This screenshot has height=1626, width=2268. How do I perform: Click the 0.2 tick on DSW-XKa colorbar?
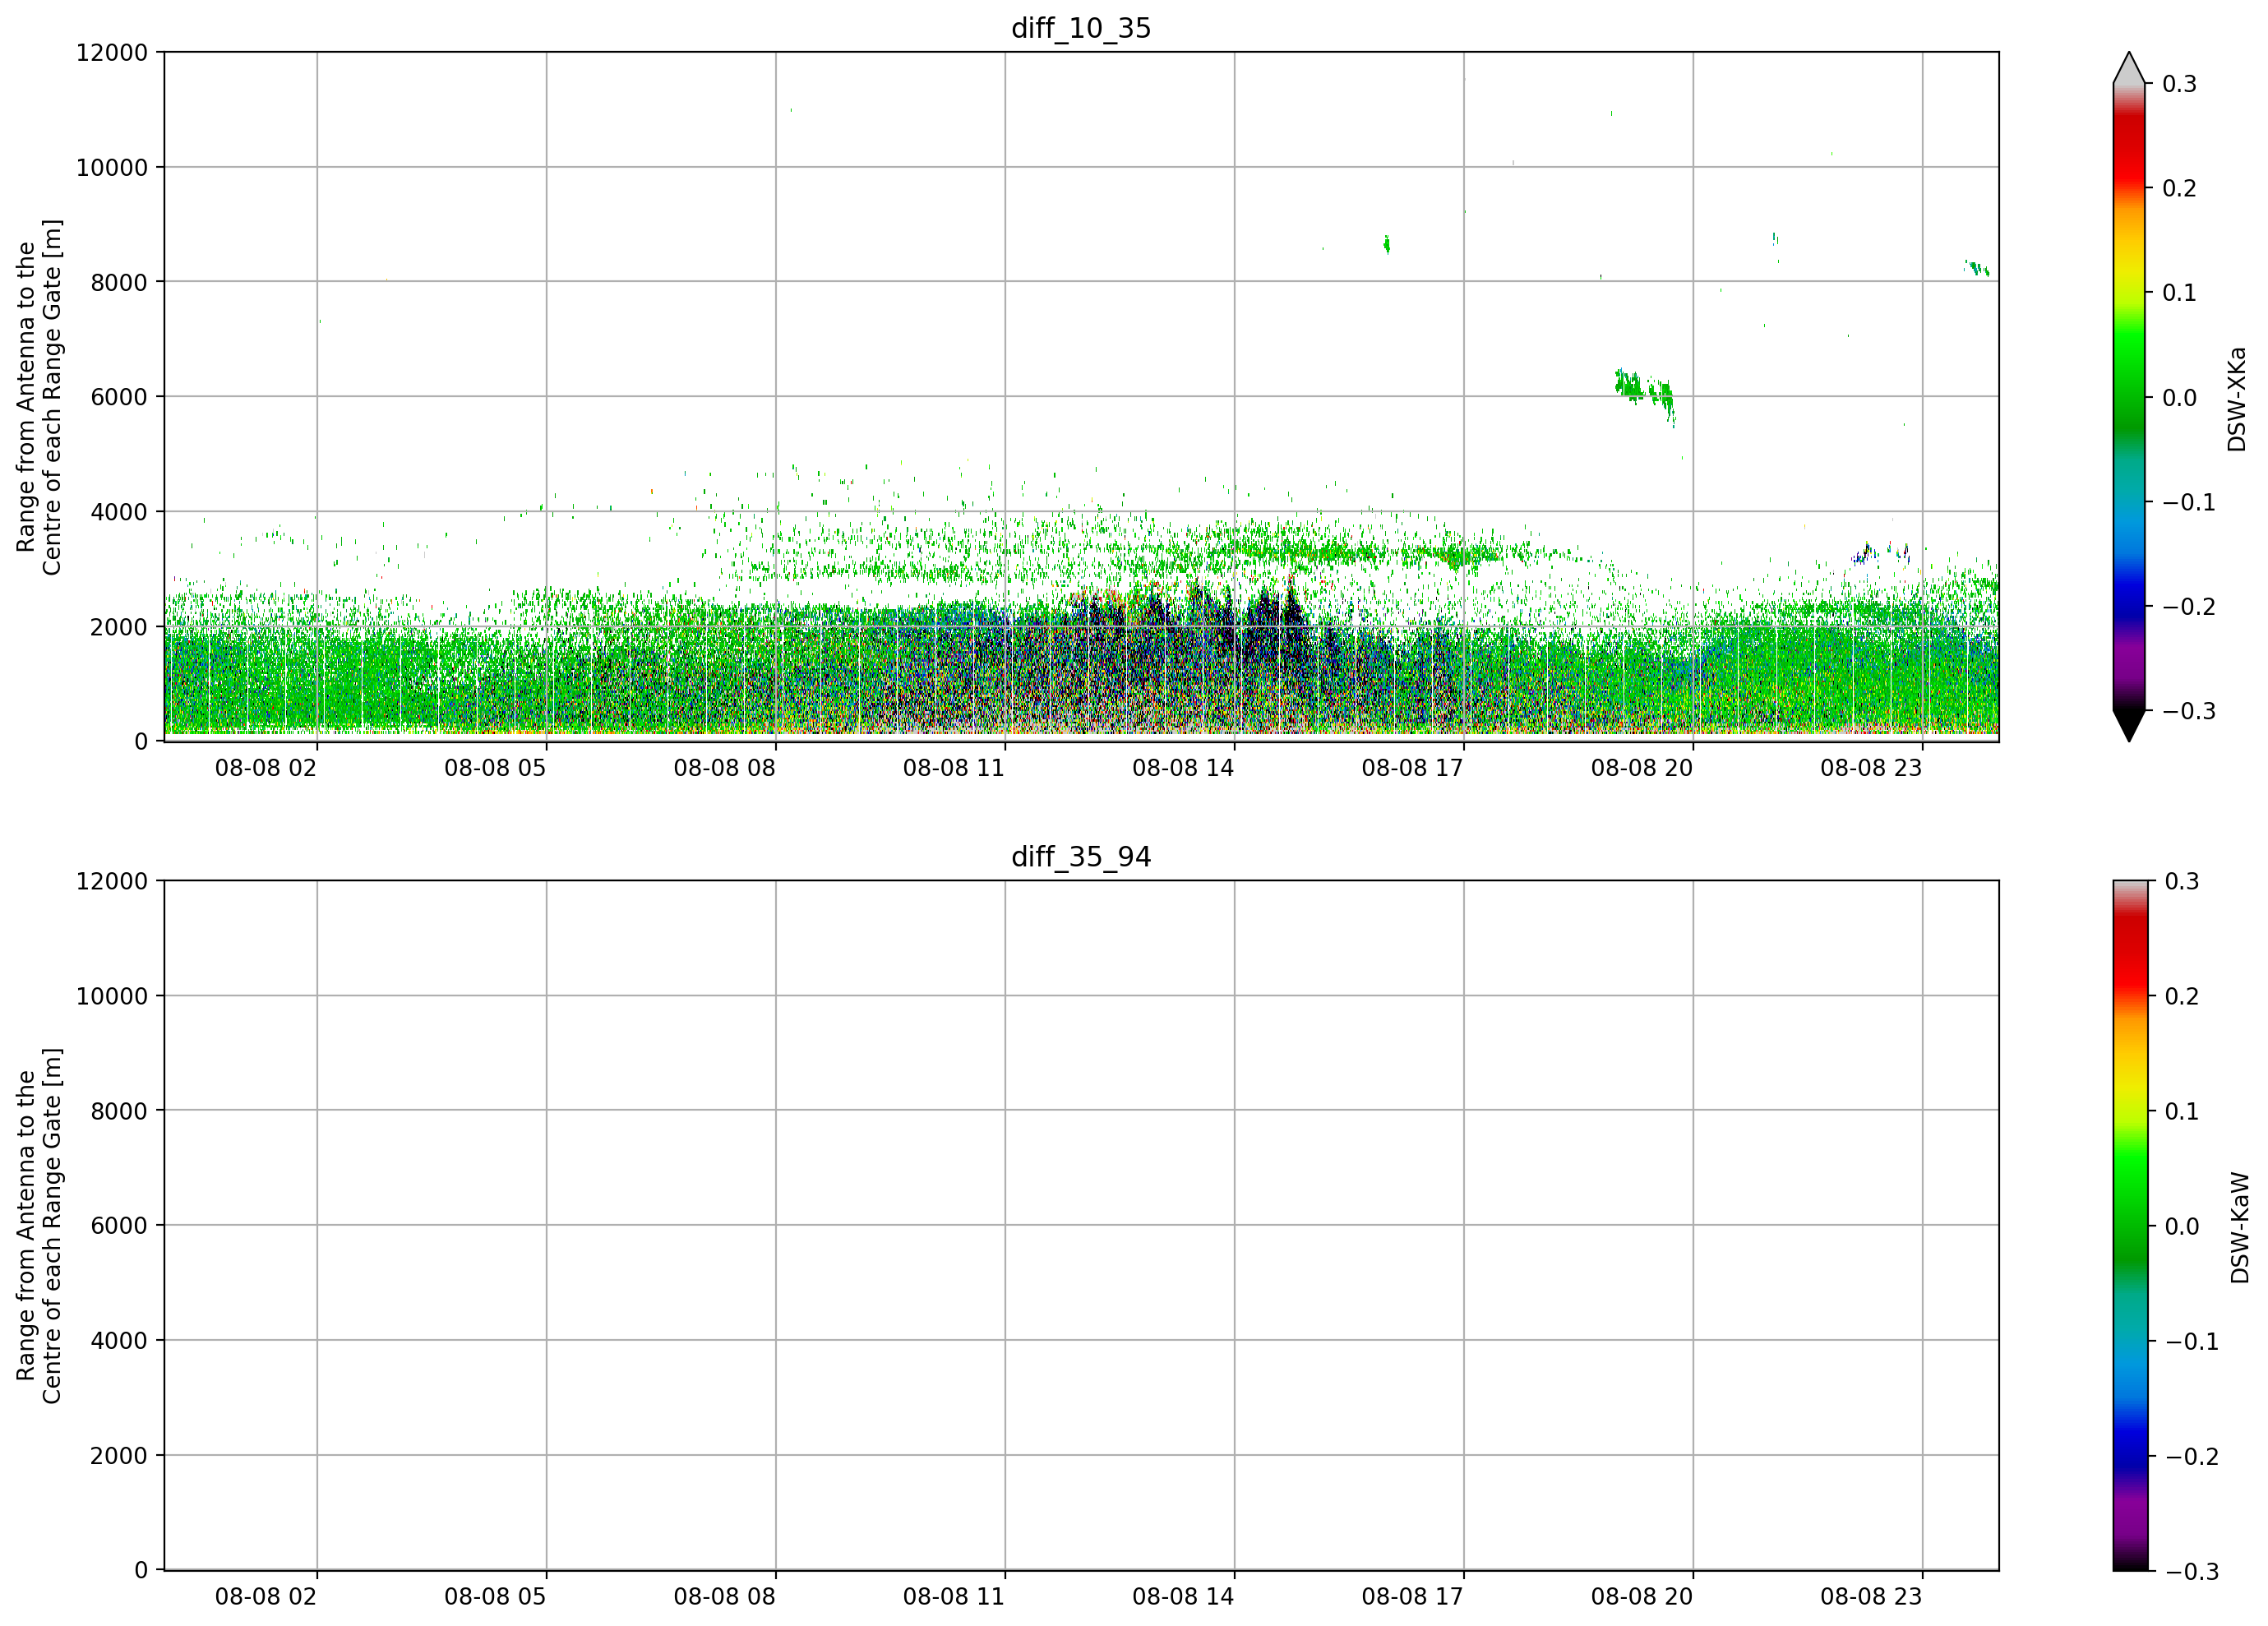pyautogui.click(x=2179, y=189)
